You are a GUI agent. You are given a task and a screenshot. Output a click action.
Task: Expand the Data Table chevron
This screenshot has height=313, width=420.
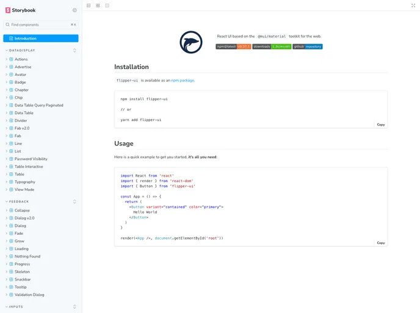[7, 113]
